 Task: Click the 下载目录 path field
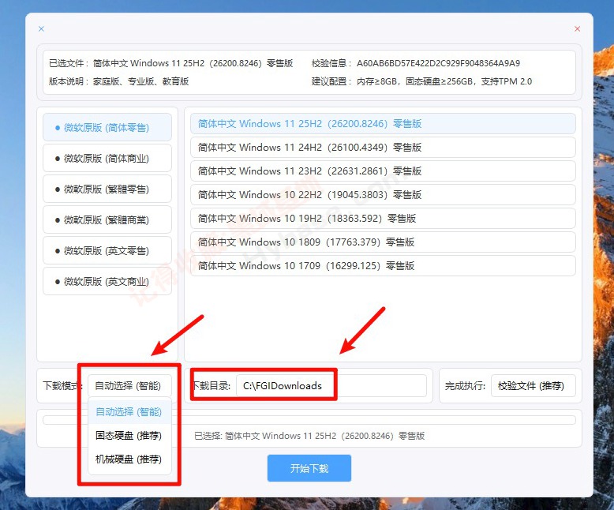331,386
